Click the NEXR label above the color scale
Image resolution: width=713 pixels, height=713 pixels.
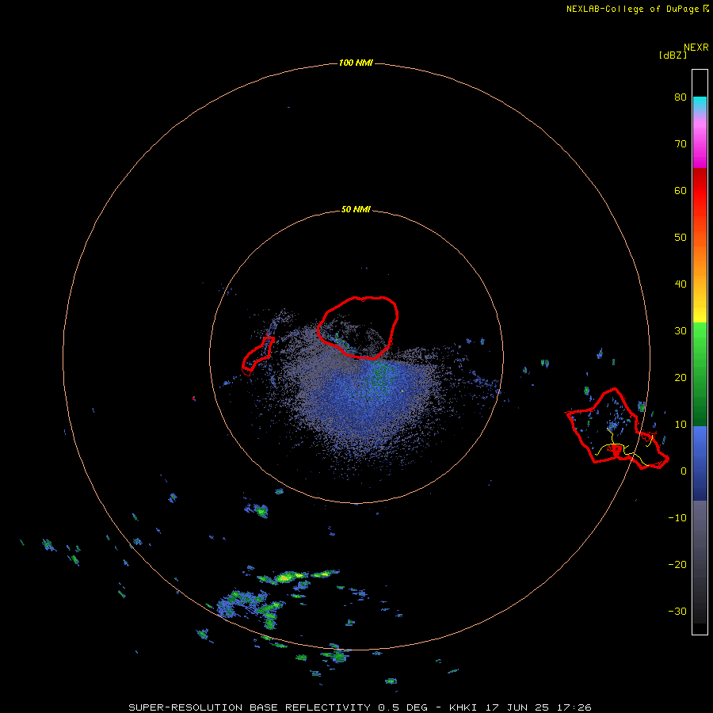[x=696, y=47]
